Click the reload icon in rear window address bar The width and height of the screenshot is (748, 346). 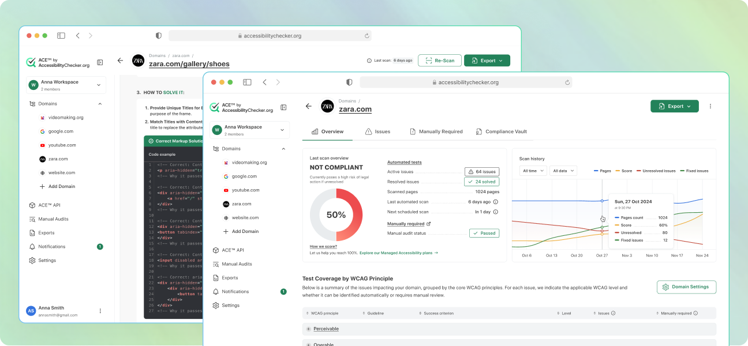(366, 36)
